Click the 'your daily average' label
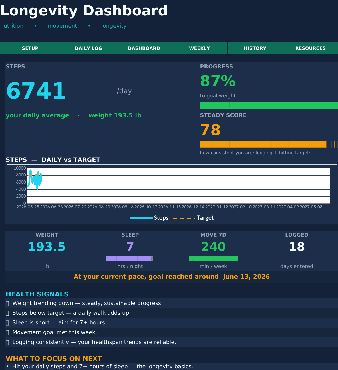This screenshot has height=370, width=338. [x=37, y=115]
